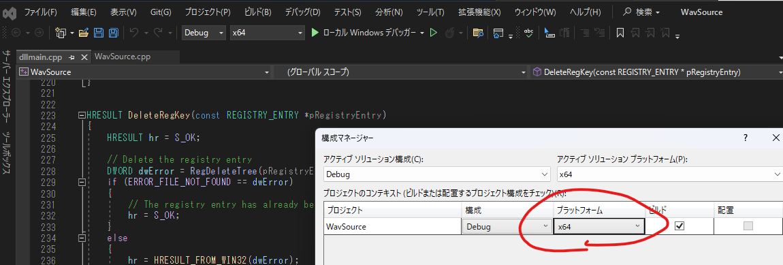
Task: Open the ファイル(F) menu
Action: click(x=40, y=12)
